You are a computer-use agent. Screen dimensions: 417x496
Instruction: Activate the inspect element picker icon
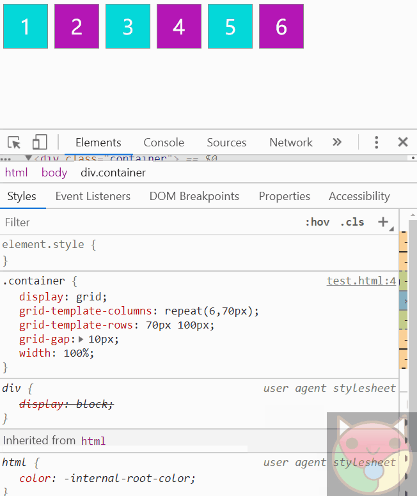pyautogui.click(x=14, y=143)
